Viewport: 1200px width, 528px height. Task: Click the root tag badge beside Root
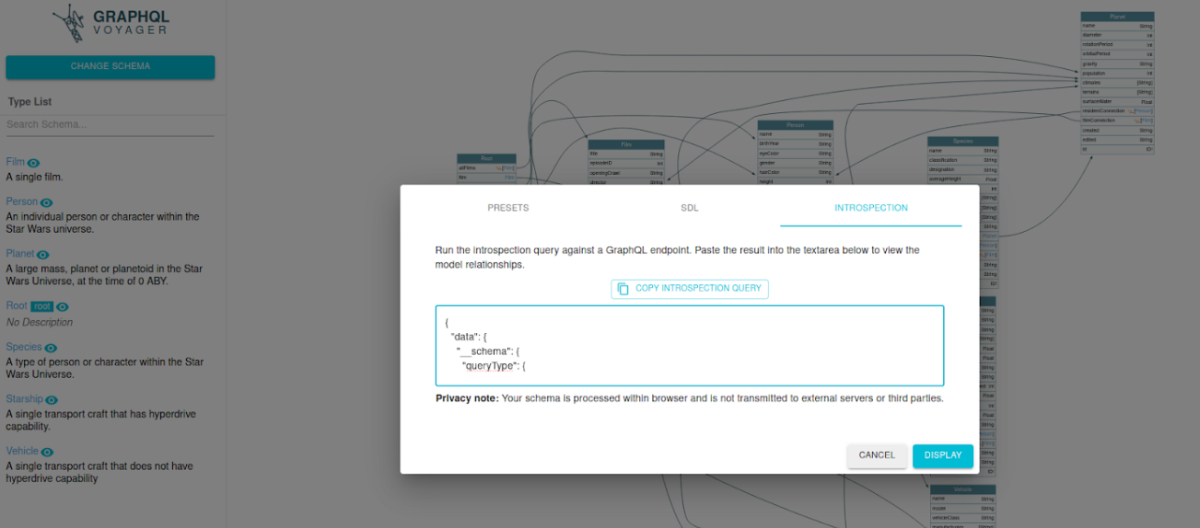[42, 306]
